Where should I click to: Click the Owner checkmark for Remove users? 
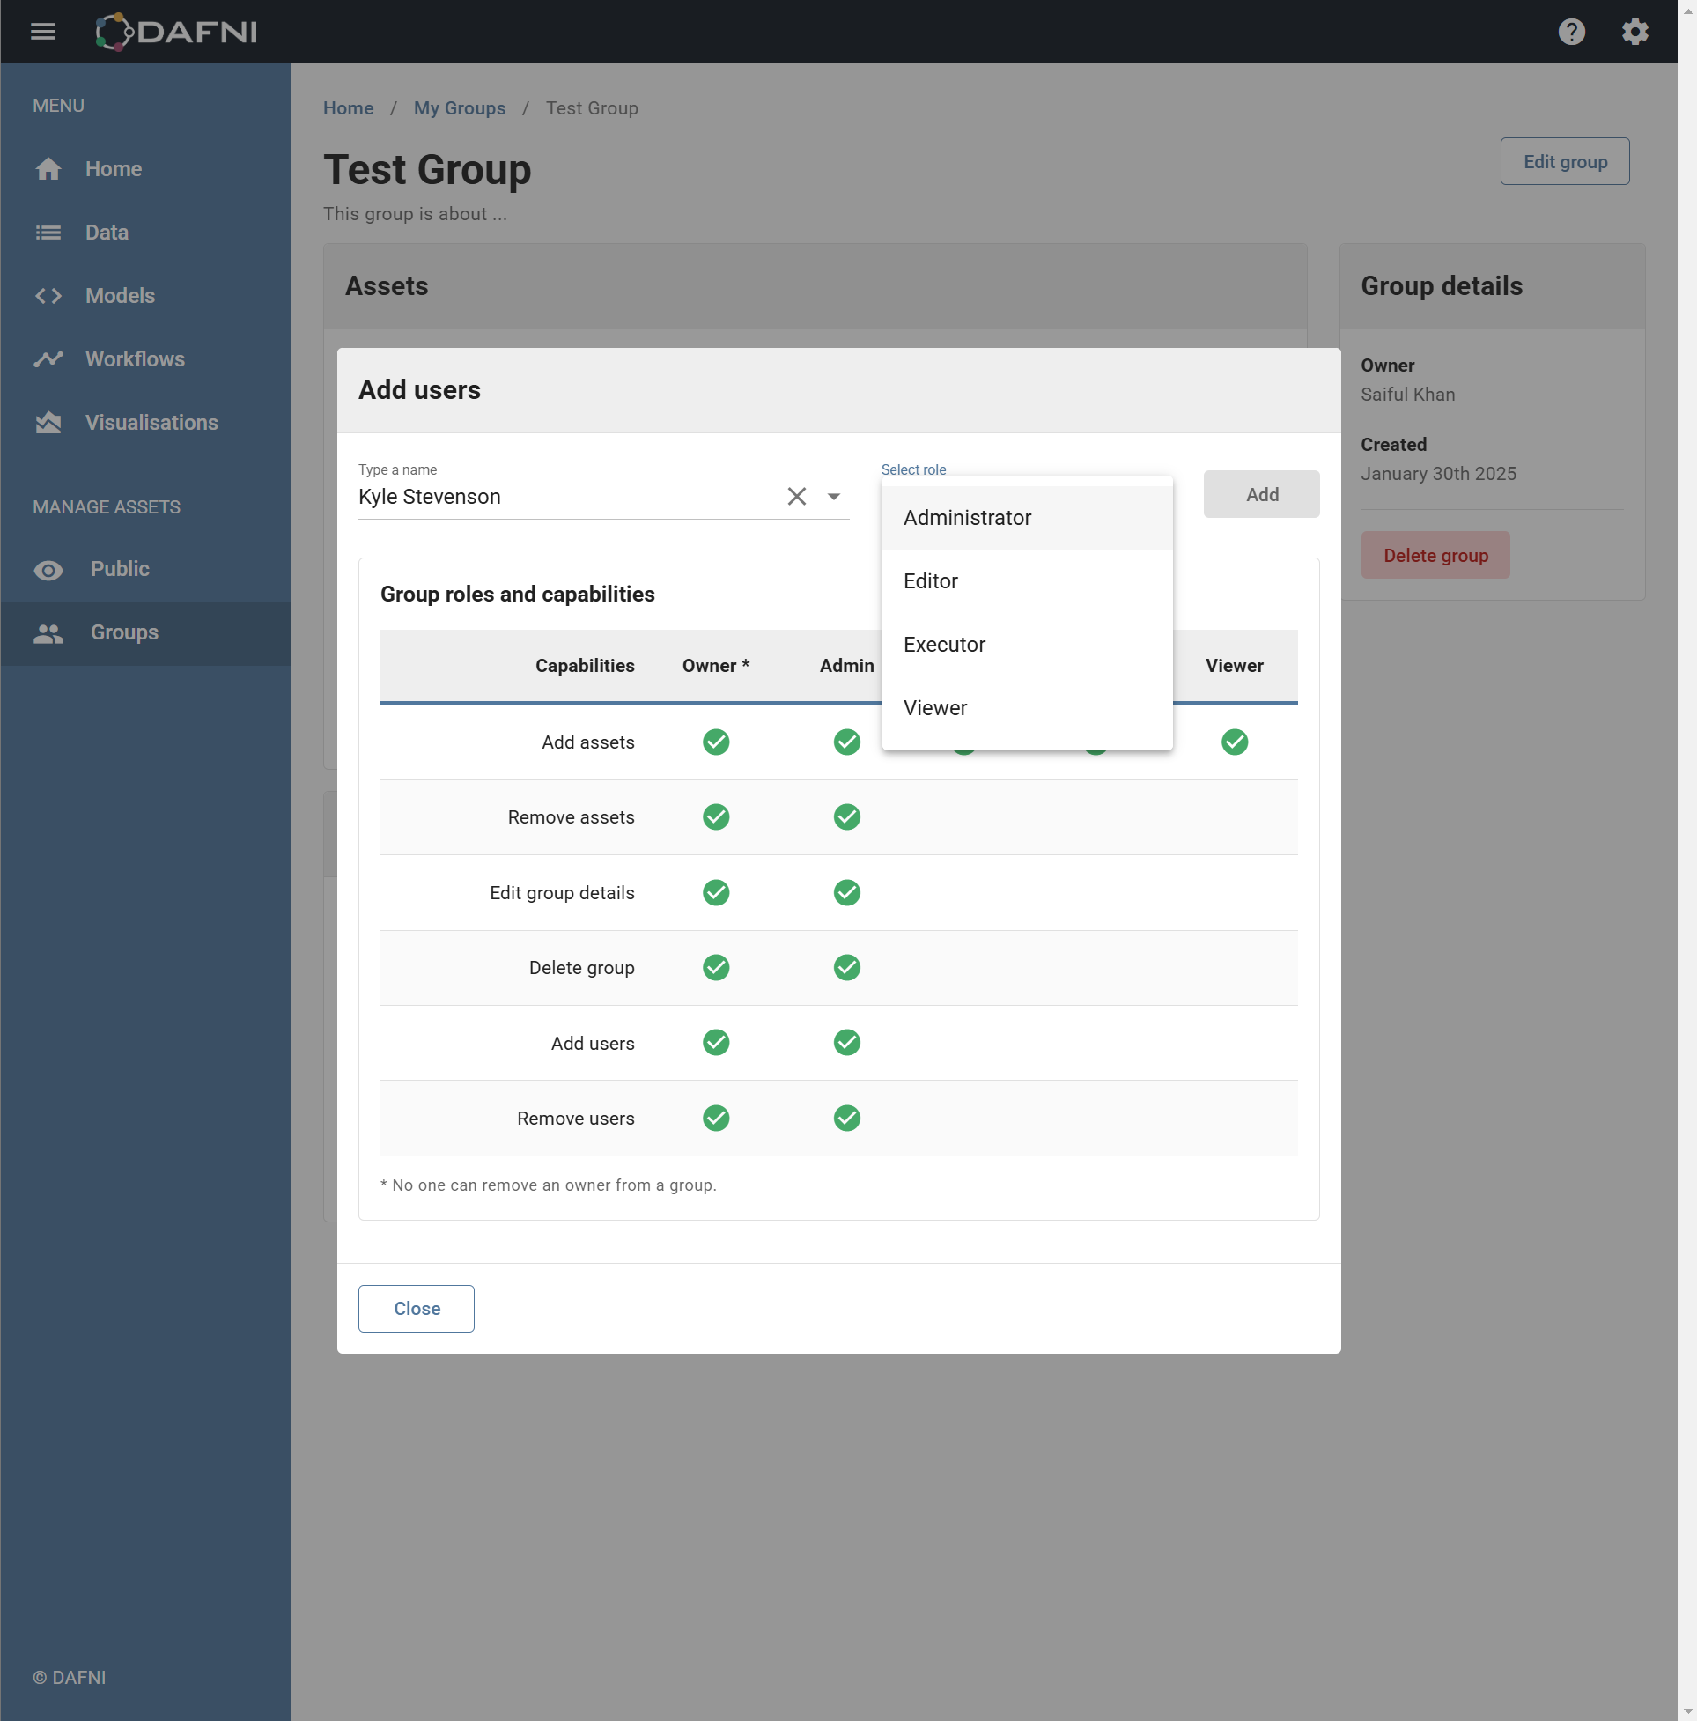tap(715, 1118)
